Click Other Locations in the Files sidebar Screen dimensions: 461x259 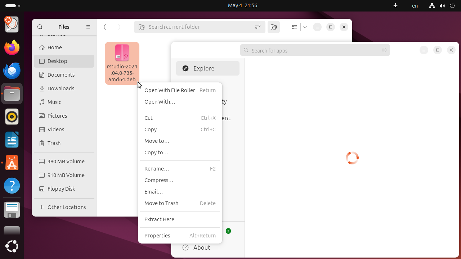64,207
